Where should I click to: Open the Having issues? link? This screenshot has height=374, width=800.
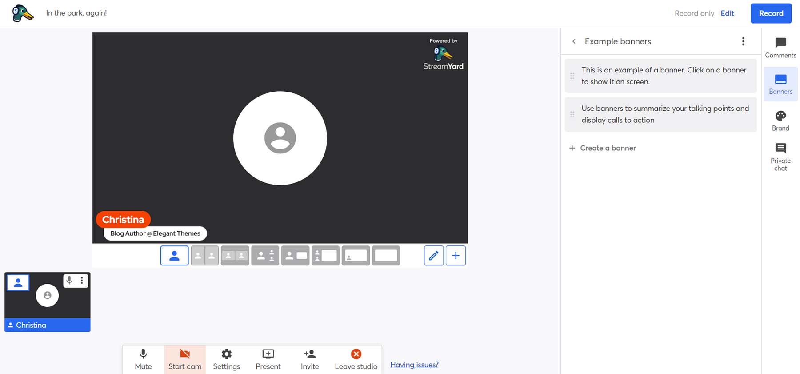[414, 365]
